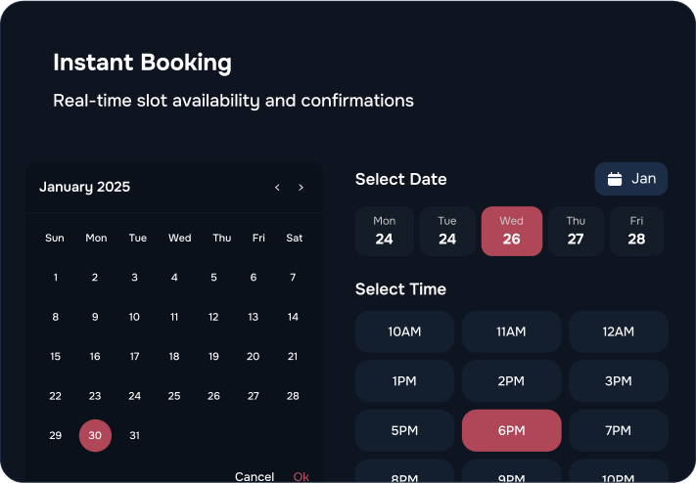Open the Jan month selector
Image resolution: width=696 pixels, height=483 pixels.
[x=631, y=179]
